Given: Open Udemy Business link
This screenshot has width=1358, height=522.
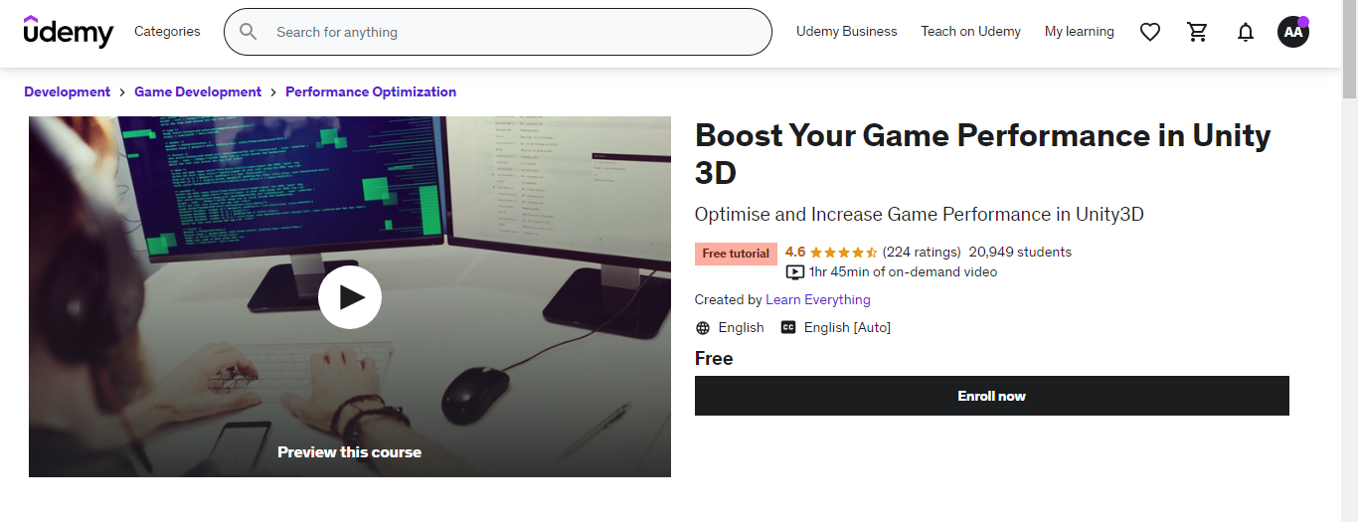Looking at the screenshot, I should pyautogui.click(x=847, y=32).
